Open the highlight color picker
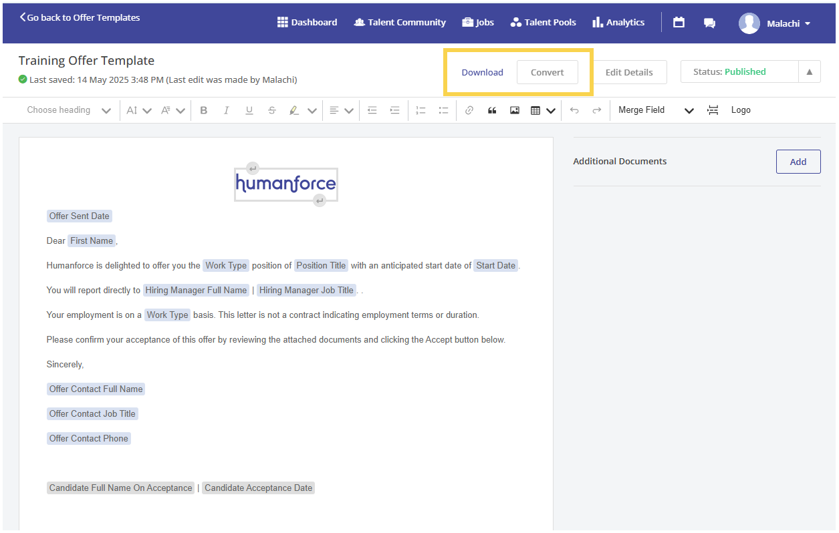 tap(312, 111)
